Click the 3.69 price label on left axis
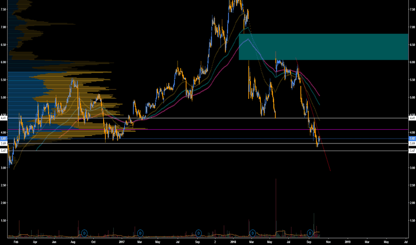Screen dimensions: 416x245 coord(4,143)
